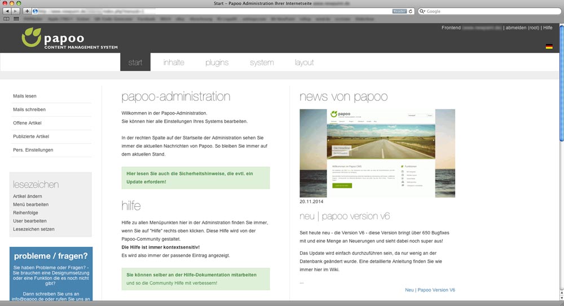564x306 pixels.
Task: Open the system menu tab
Action: click(262, 63)
